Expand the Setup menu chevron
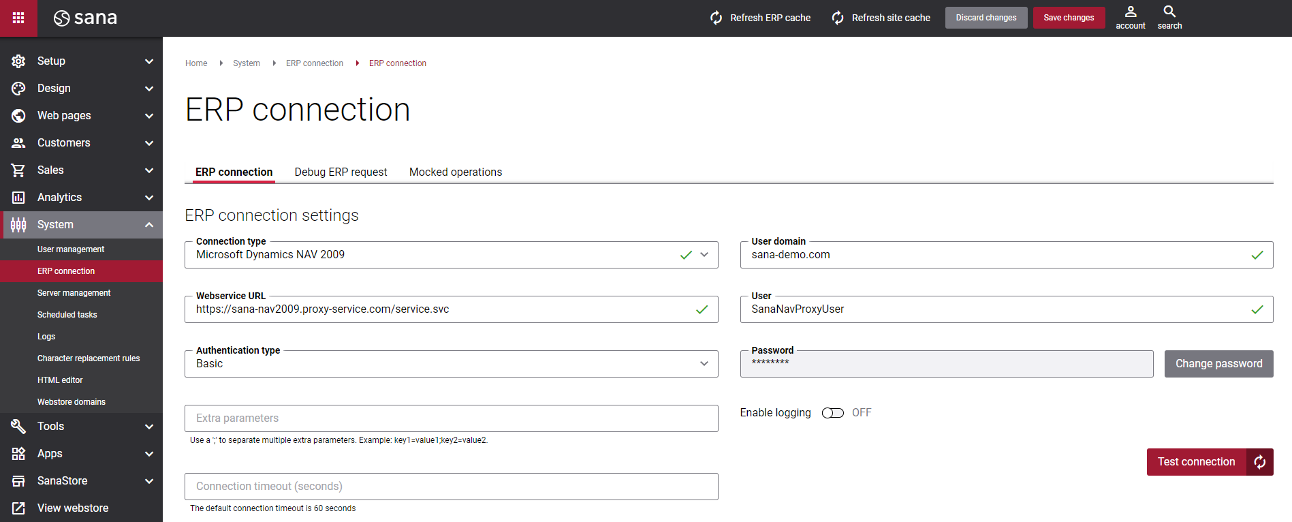The image size is (1292, 522). point(149,61)
